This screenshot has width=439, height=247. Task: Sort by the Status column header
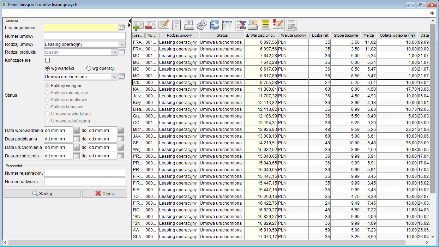222,35
